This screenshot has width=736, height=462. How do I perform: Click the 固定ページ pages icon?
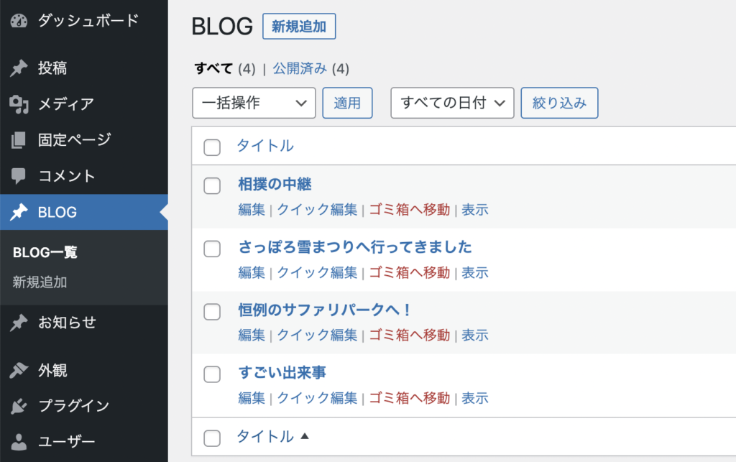19,139
